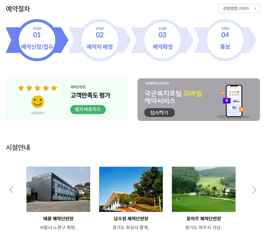Show previous facilities with left arrow
The height and width of the screenshot is (238, 270).
(11, 190)
